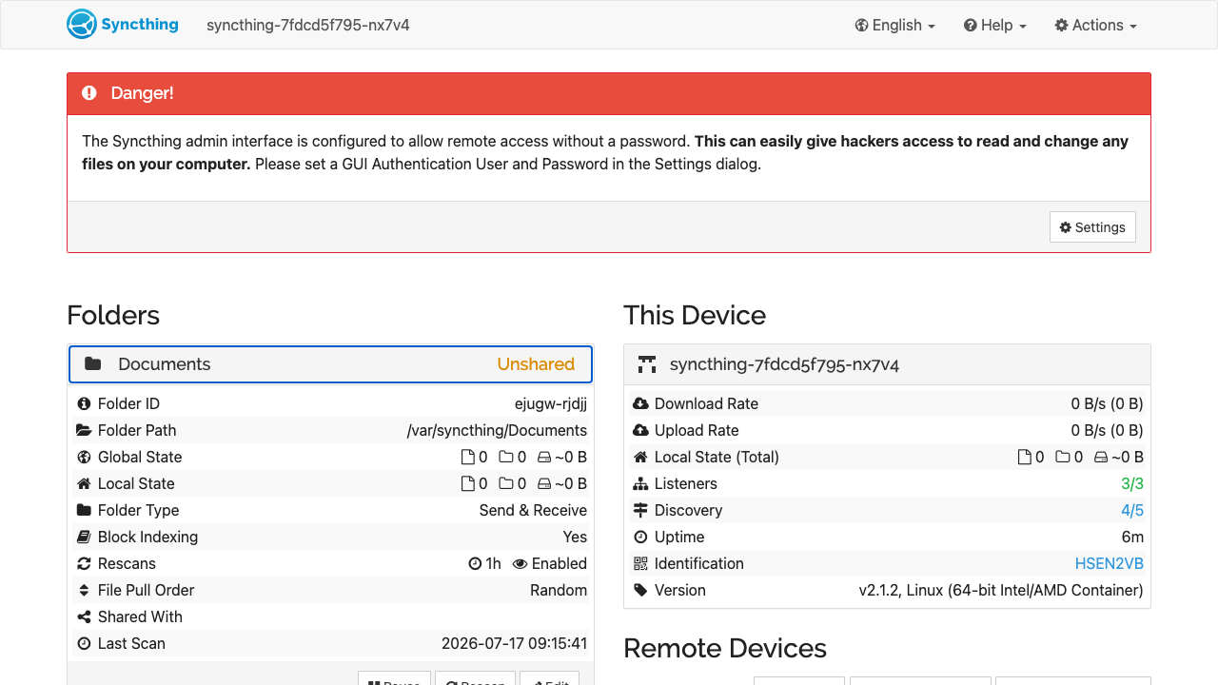
Task: Click the Send & Receive value
Action: 533,510
